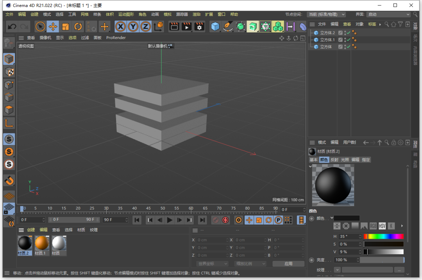
Task: Select the orange 材质.1 material thumbnail
Action: [x=41, y=243]
